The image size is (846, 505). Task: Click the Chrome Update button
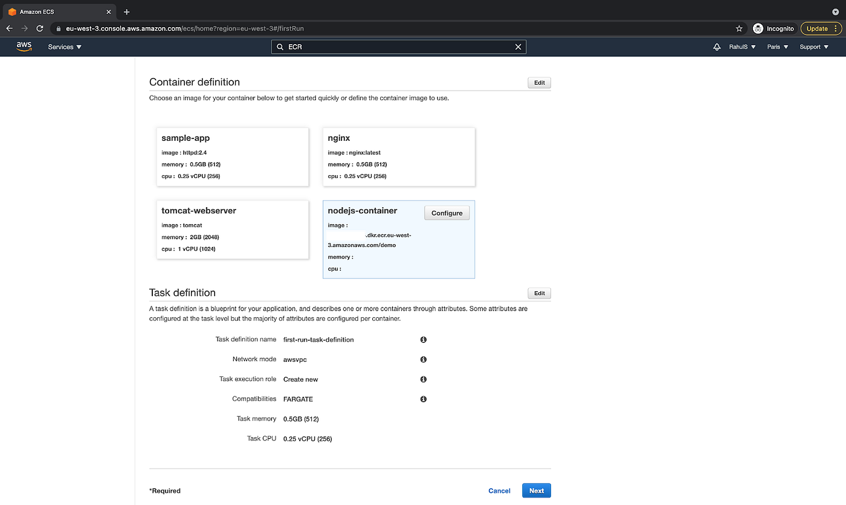(821, 28)
